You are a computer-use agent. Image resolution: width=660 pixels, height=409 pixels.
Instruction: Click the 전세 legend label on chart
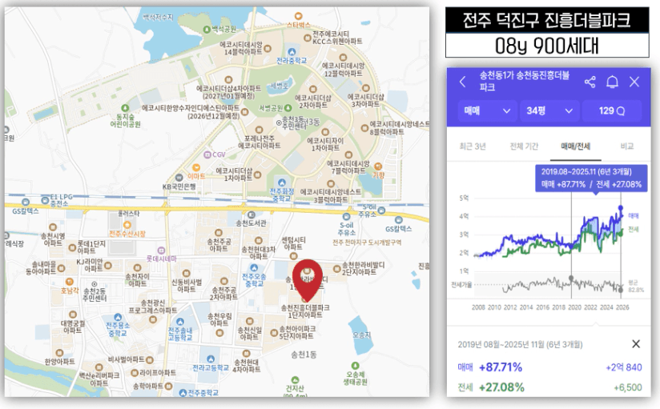pos(634,230)
